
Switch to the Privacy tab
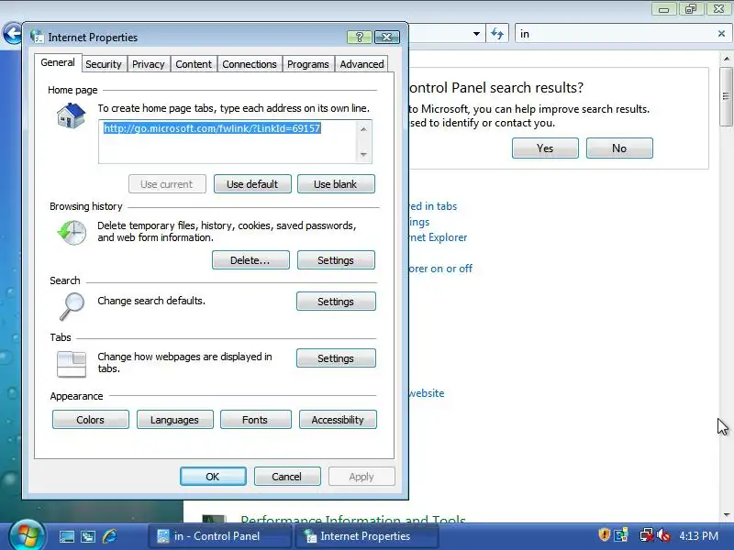pyautogui.click(x=148, y=64)
